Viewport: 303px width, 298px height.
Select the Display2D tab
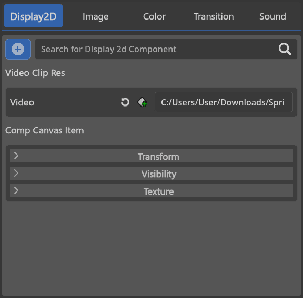33,16
